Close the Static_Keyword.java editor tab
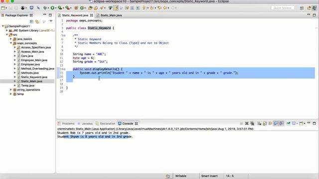 click(x=92, y=15)
